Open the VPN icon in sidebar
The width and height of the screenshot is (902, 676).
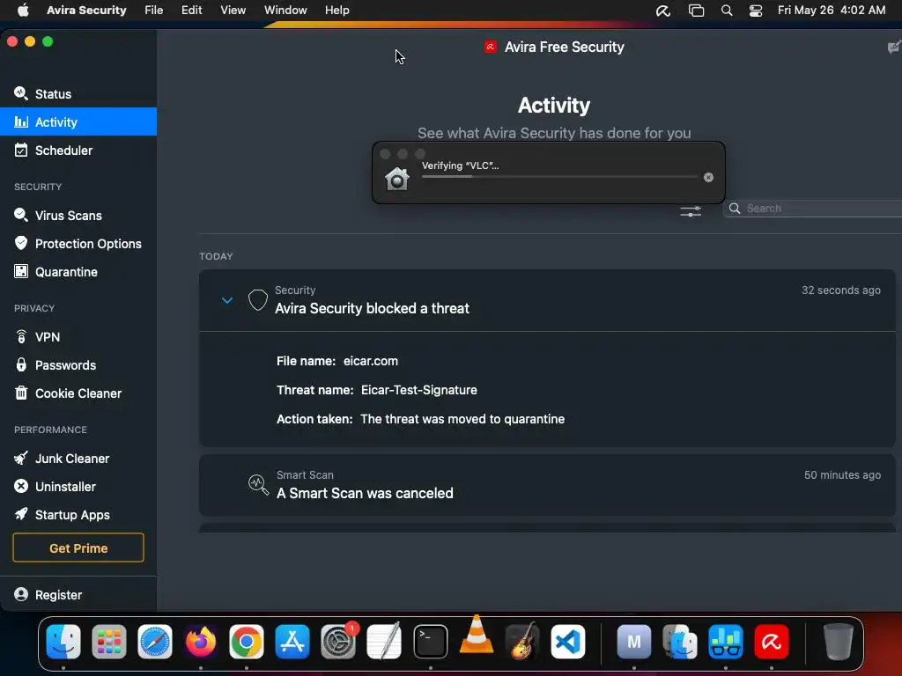[21, 336]
